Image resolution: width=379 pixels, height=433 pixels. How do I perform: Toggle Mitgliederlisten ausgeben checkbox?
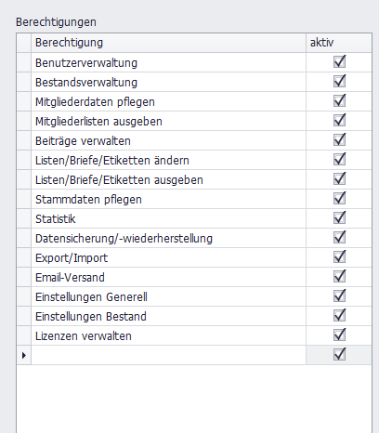click(x=339, y=121)
